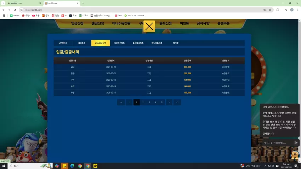
Task: Go to next page with > button
Action: (169, 102)
